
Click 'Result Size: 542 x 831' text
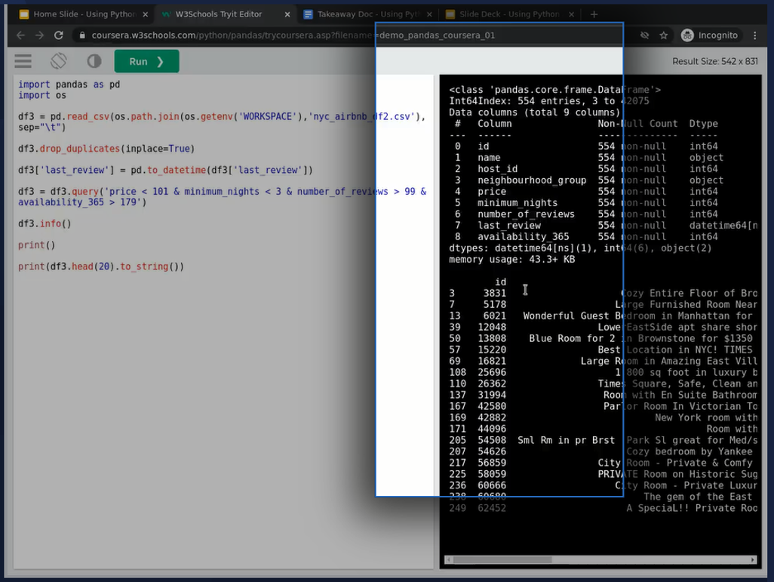tap(714, 61)
